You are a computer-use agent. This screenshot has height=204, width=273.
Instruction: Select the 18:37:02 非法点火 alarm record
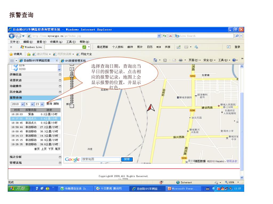[35, 118]
